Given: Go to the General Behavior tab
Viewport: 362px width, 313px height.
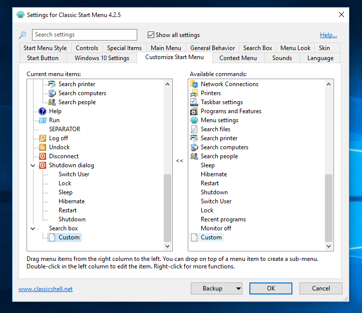Looking at the screenshot, I should 213,48.
